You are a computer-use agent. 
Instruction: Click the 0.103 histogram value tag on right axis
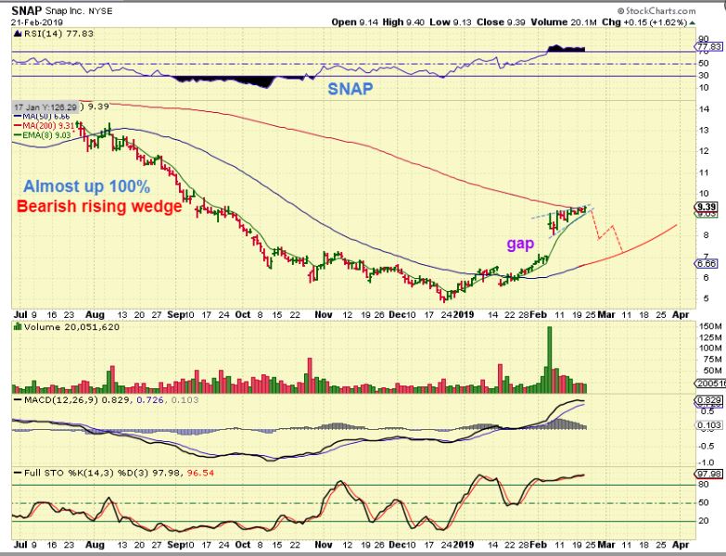pos(709,425)
